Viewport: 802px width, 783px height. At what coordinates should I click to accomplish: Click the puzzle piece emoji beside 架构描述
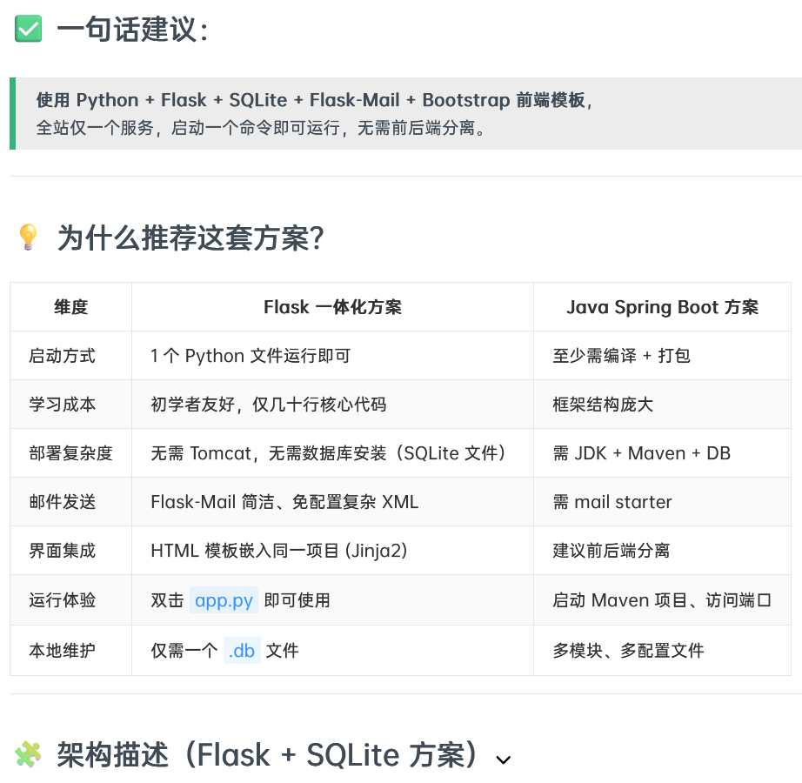click(28, 754)
